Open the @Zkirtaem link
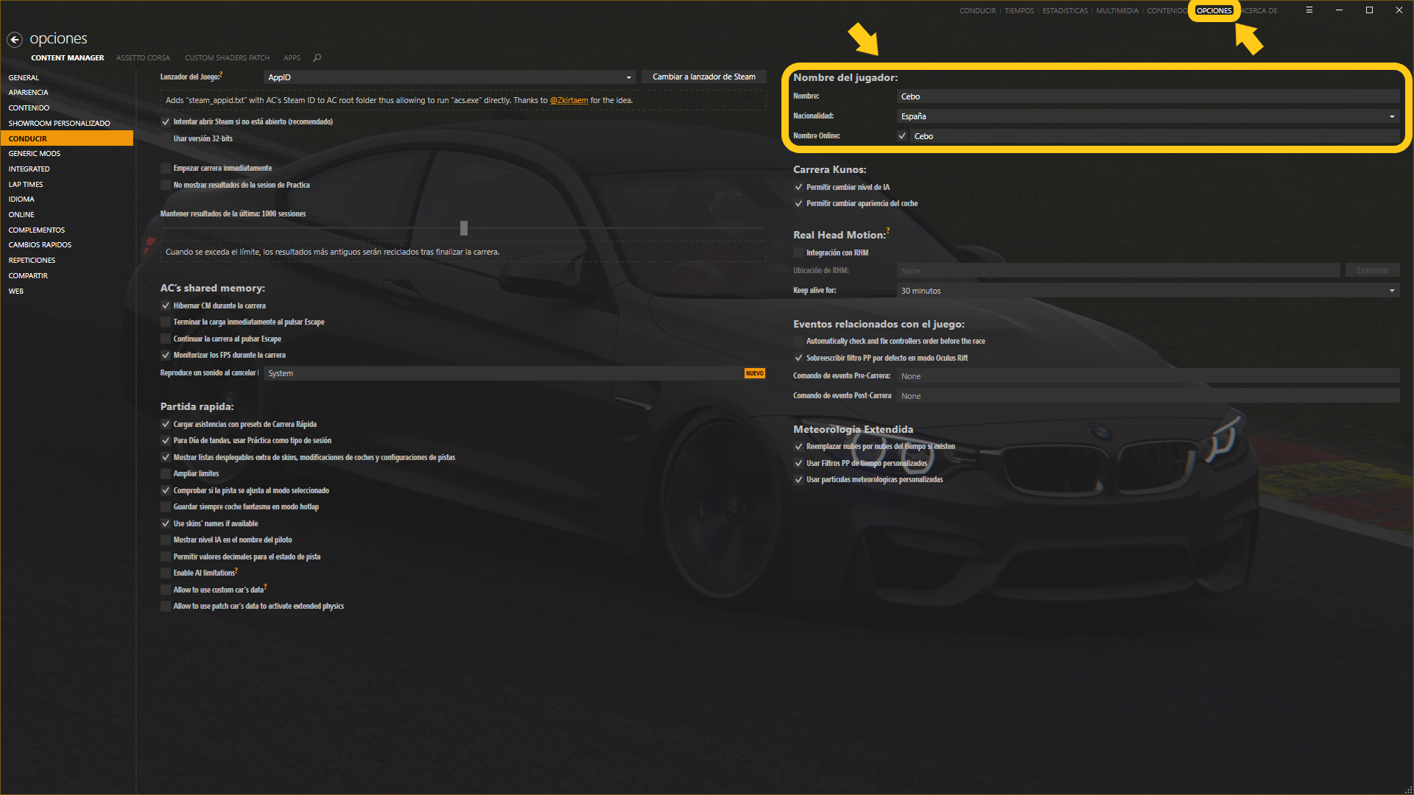This screenshot has height=795, width=1414. click(569, 100)
